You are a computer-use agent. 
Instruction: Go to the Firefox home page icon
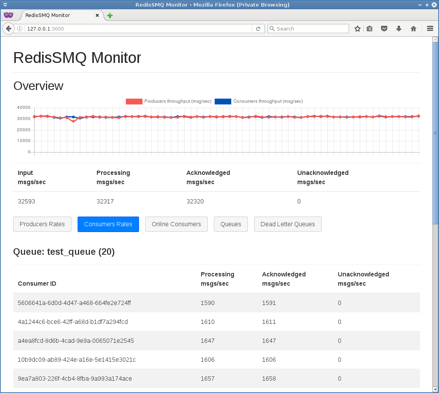(x=413, y=29)
